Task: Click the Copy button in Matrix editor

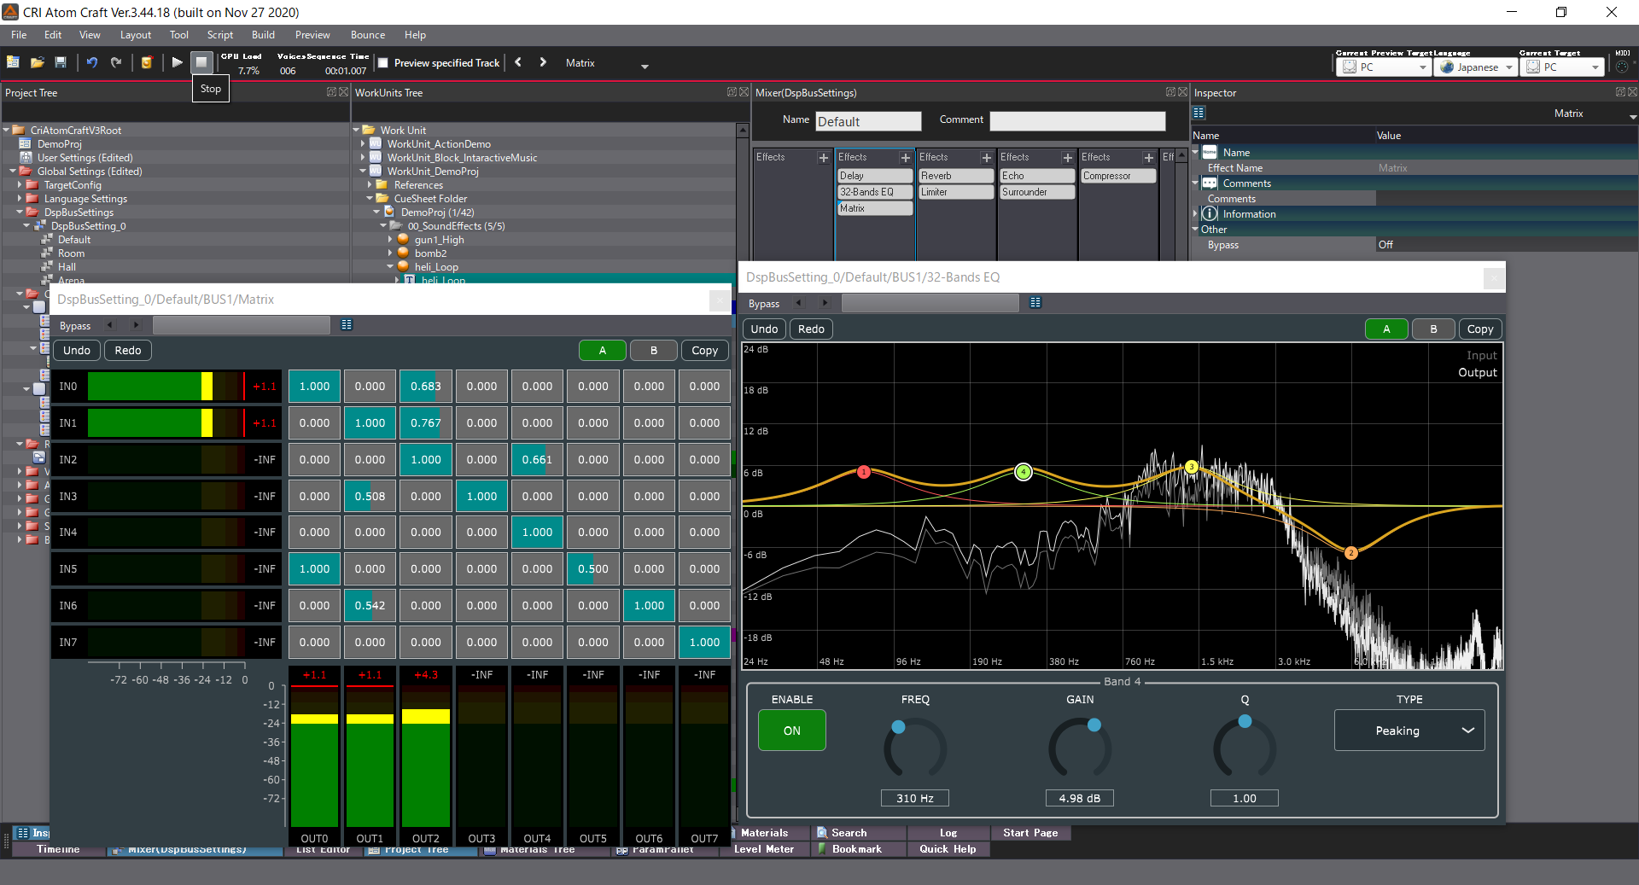Action: (704, 350)
